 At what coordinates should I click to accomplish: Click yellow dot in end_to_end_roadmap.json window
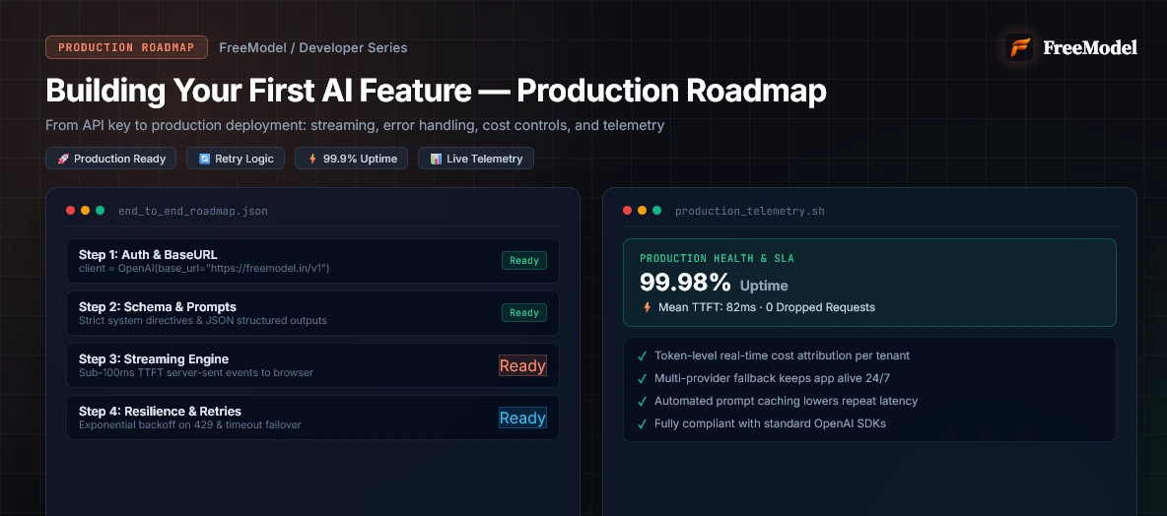click(x=85, y=211)
